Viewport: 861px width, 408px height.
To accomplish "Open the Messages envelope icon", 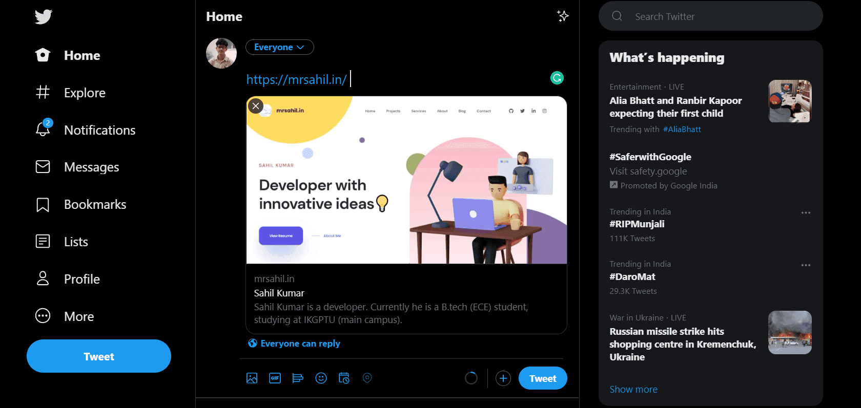I will tap(43, 167).
